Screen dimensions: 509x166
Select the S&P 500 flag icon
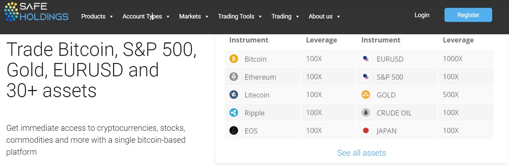point(366,77)
